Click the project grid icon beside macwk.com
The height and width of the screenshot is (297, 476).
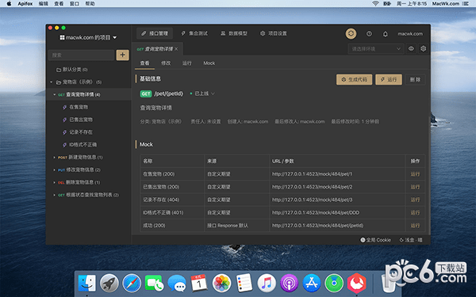pos(62,37)
